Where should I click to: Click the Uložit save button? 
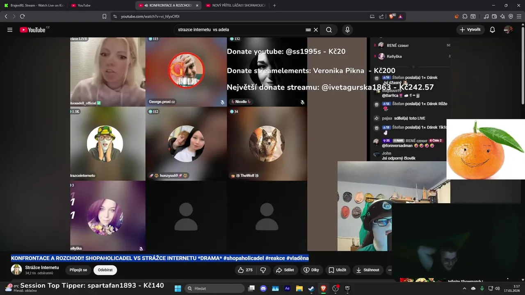[338, 270]
